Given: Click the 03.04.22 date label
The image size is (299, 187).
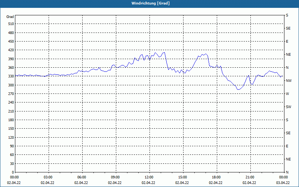Looking at the screenshot, I should 283,183.
